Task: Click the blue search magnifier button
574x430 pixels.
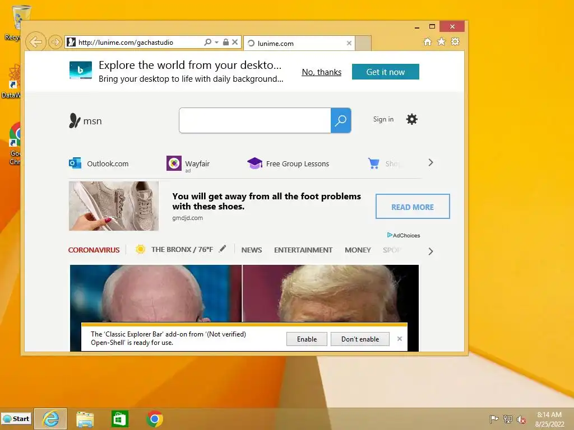Action: click(341, 120)
